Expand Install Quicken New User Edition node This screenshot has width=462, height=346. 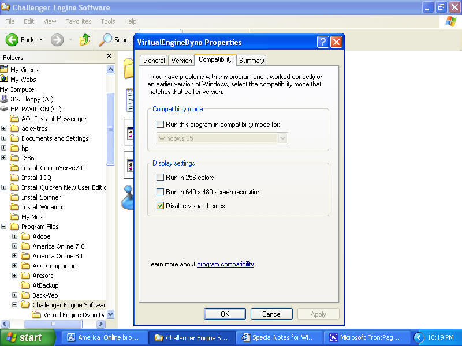click(4, 187)
